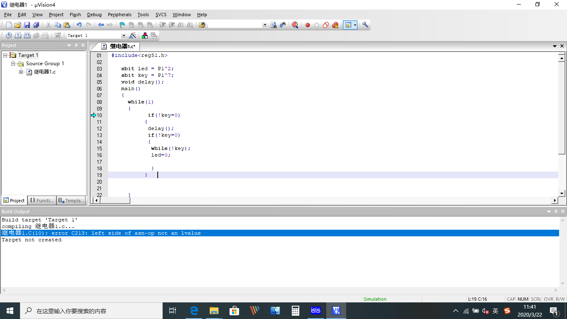The height and width of the screenshot is (319, 567).
Task: Navigate backwards with the blue left arrow
Action: pyautogui.click(x=101, y=25)
